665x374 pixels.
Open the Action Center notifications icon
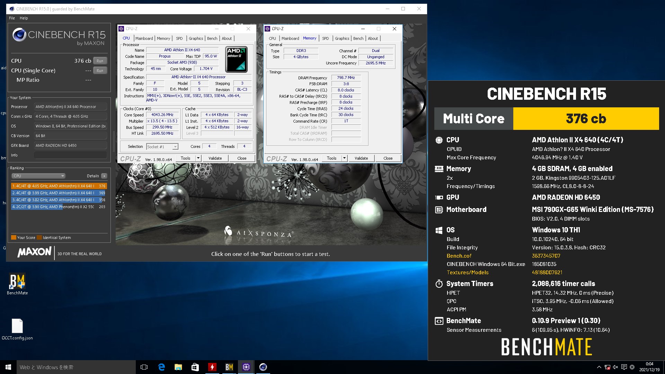(624, 367)
